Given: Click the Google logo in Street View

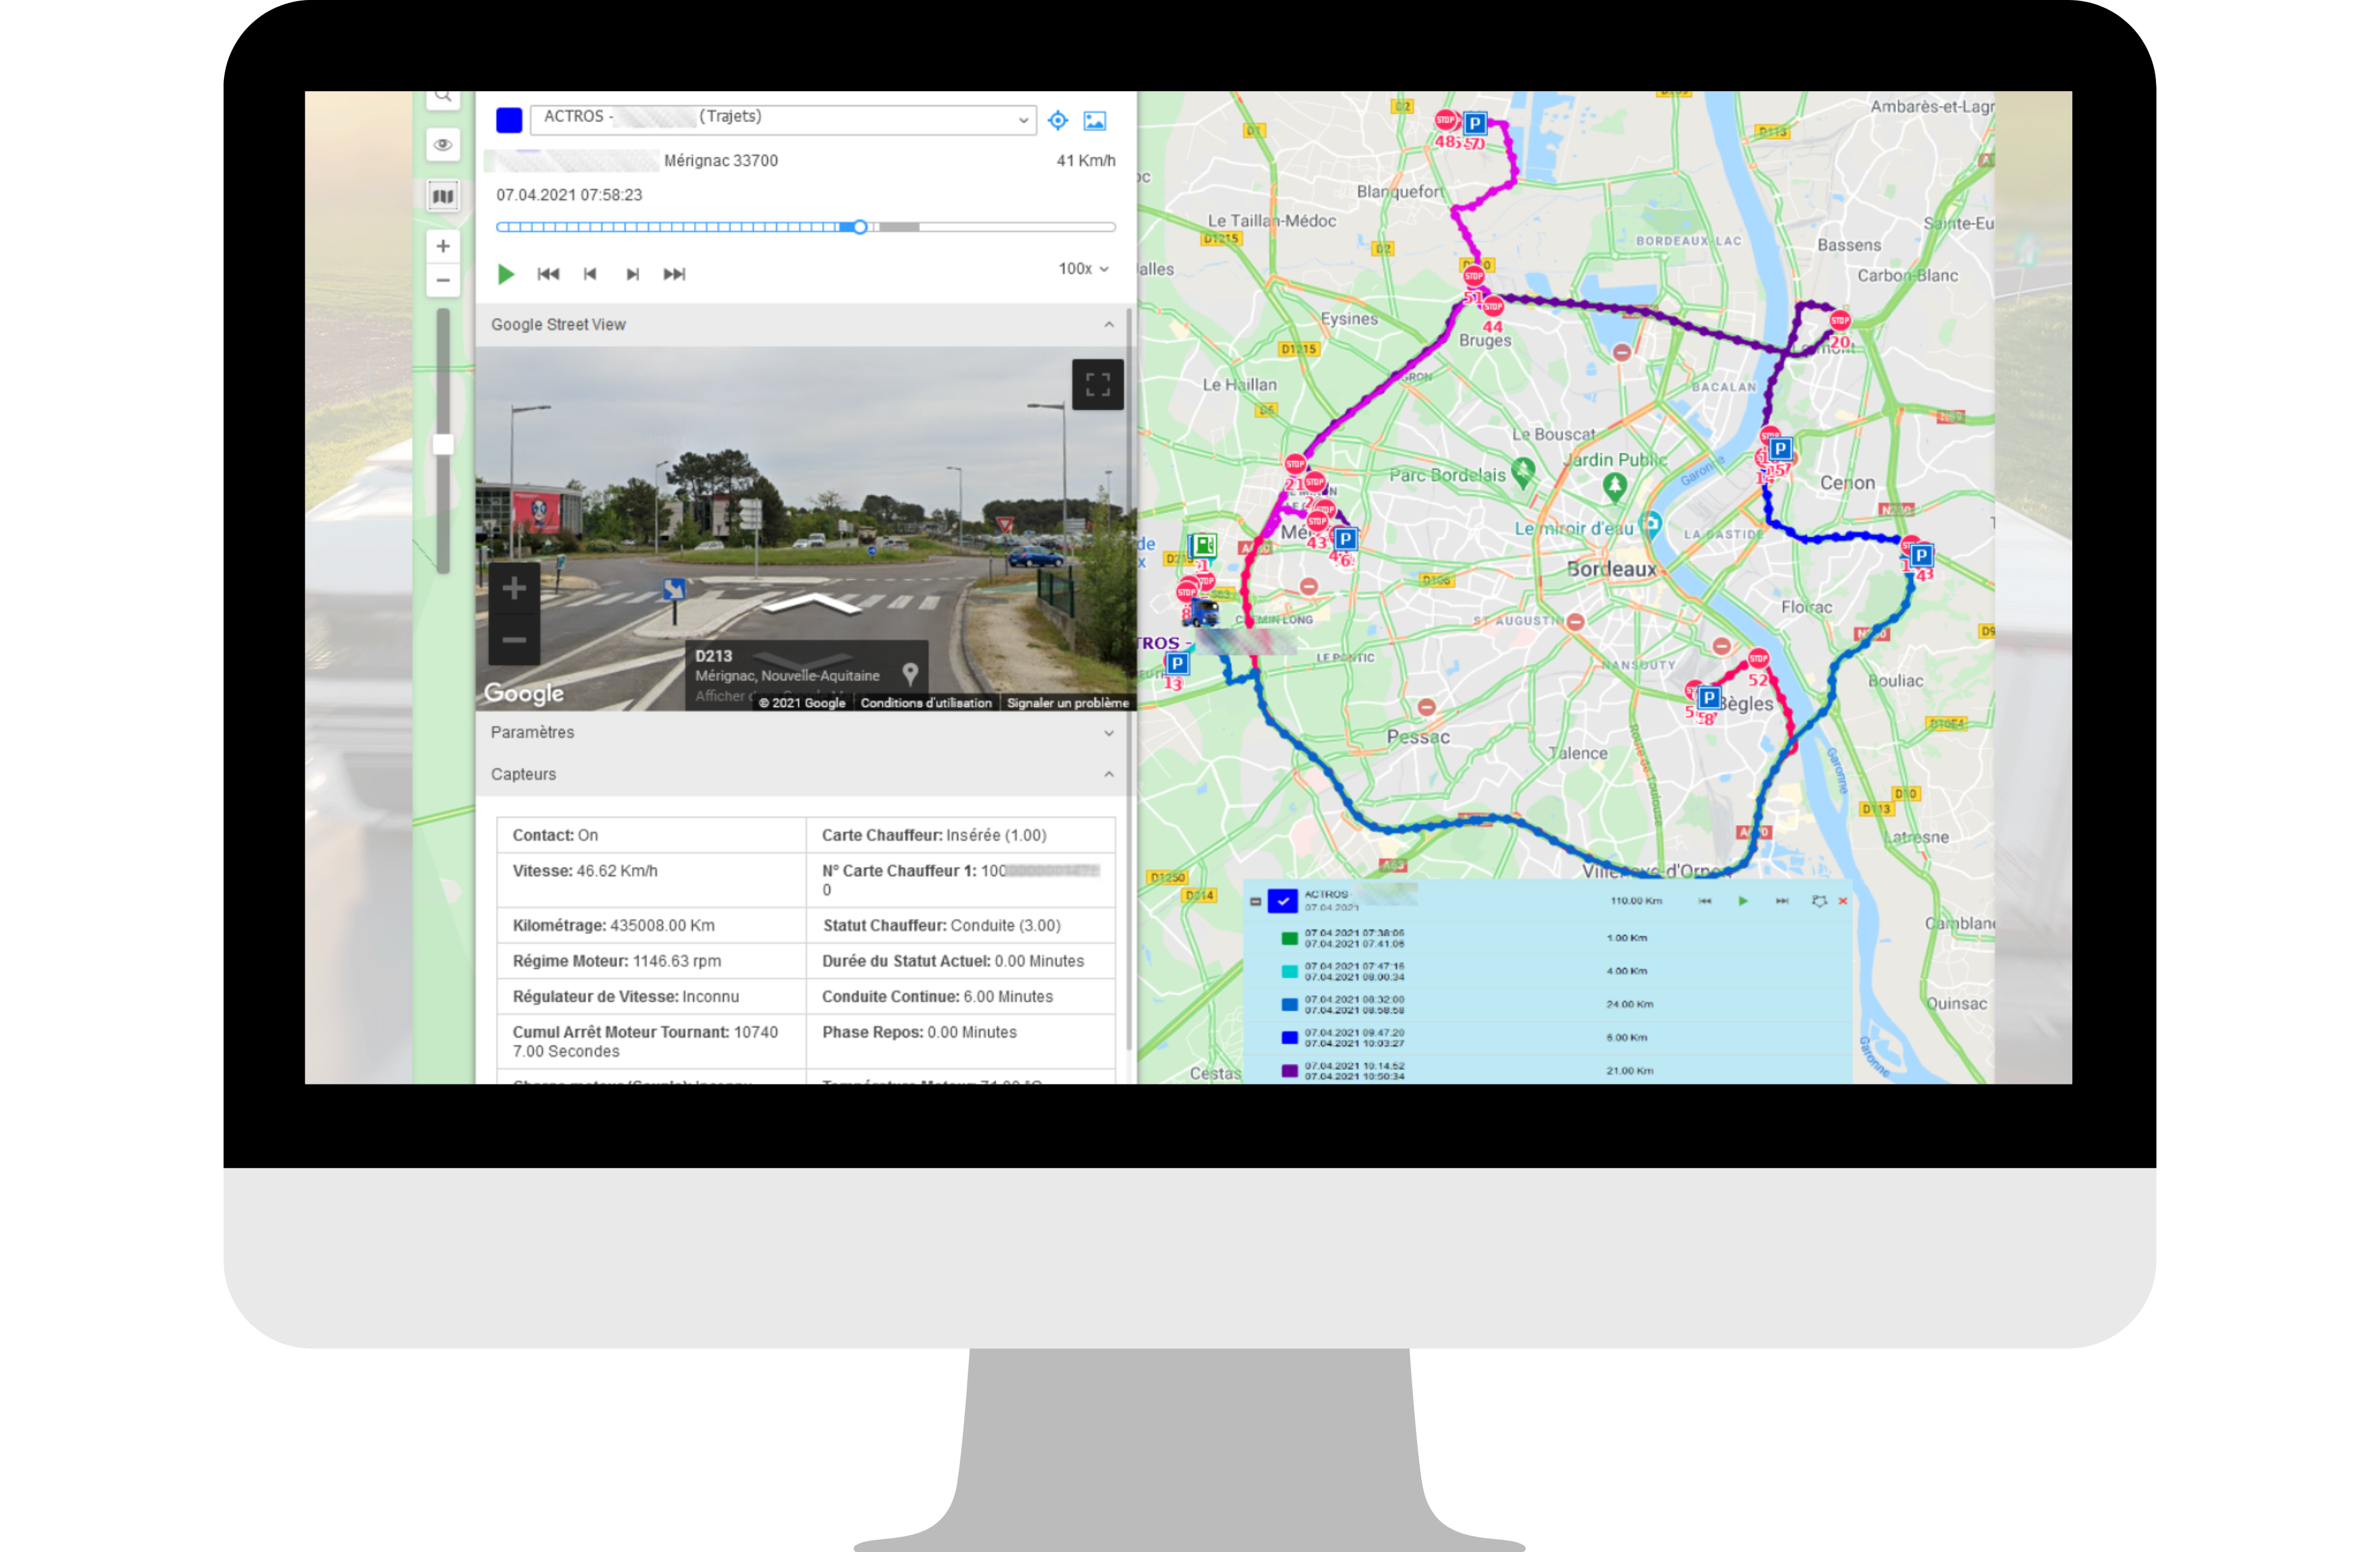Looking at the screenshot, I should coord(524,692).
